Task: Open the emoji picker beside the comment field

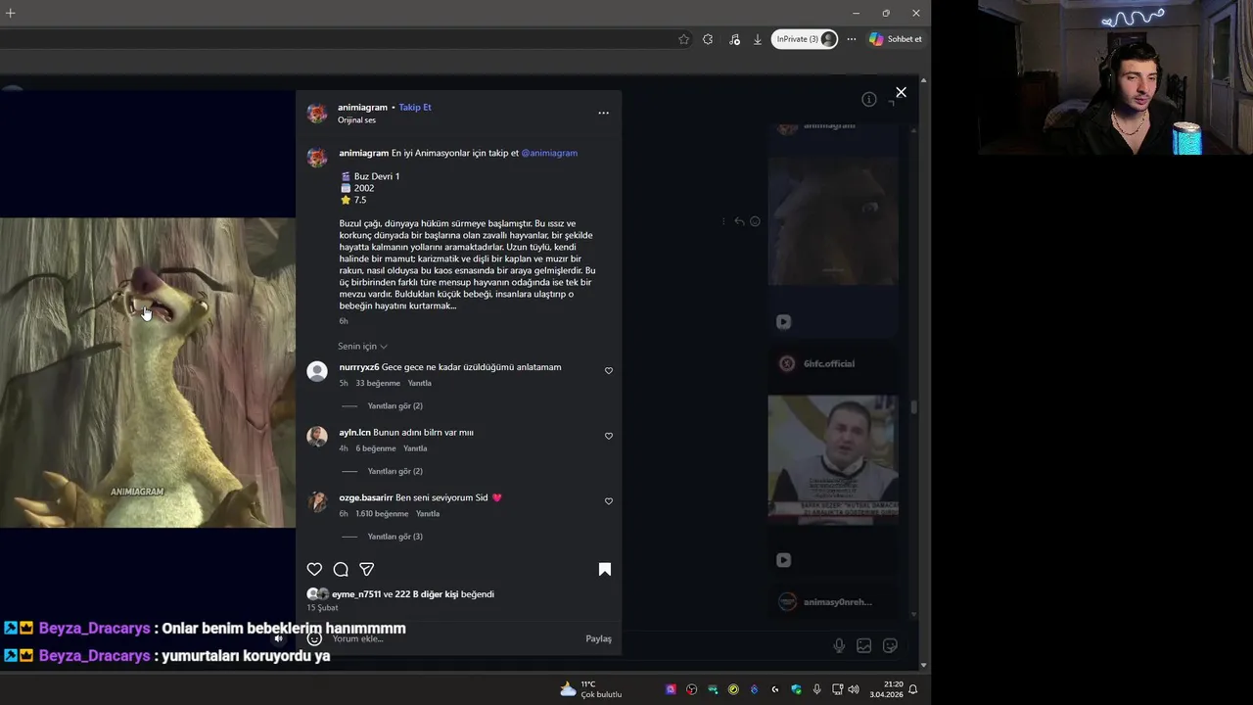Action: click(314, 638)
